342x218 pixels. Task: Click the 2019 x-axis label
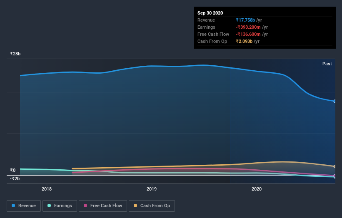point(152,189)
